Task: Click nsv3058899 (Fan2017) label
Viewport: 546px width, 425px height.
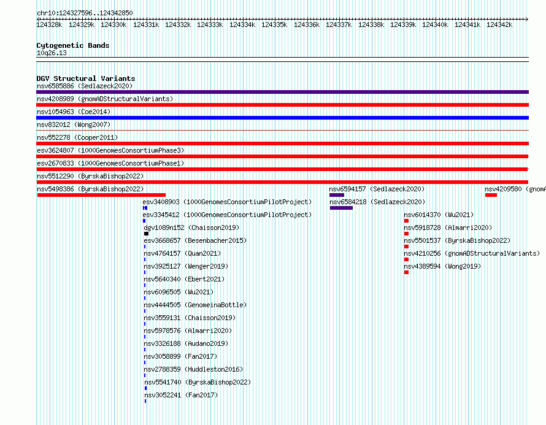Action: (x=180, y=356)
